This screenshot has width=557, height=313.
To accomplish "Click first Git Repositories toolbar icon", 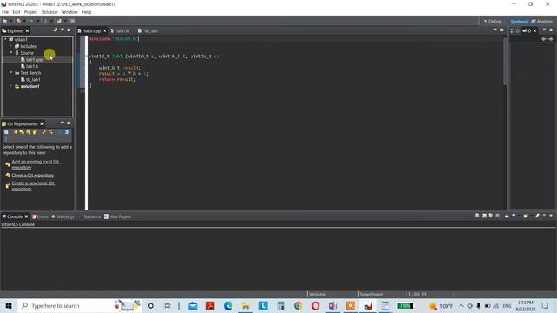I will pyautogui.click(x=6, y=132).
